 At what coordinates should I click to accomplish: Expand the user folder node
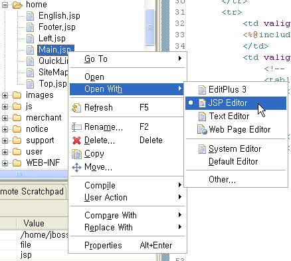coord(5,152)
